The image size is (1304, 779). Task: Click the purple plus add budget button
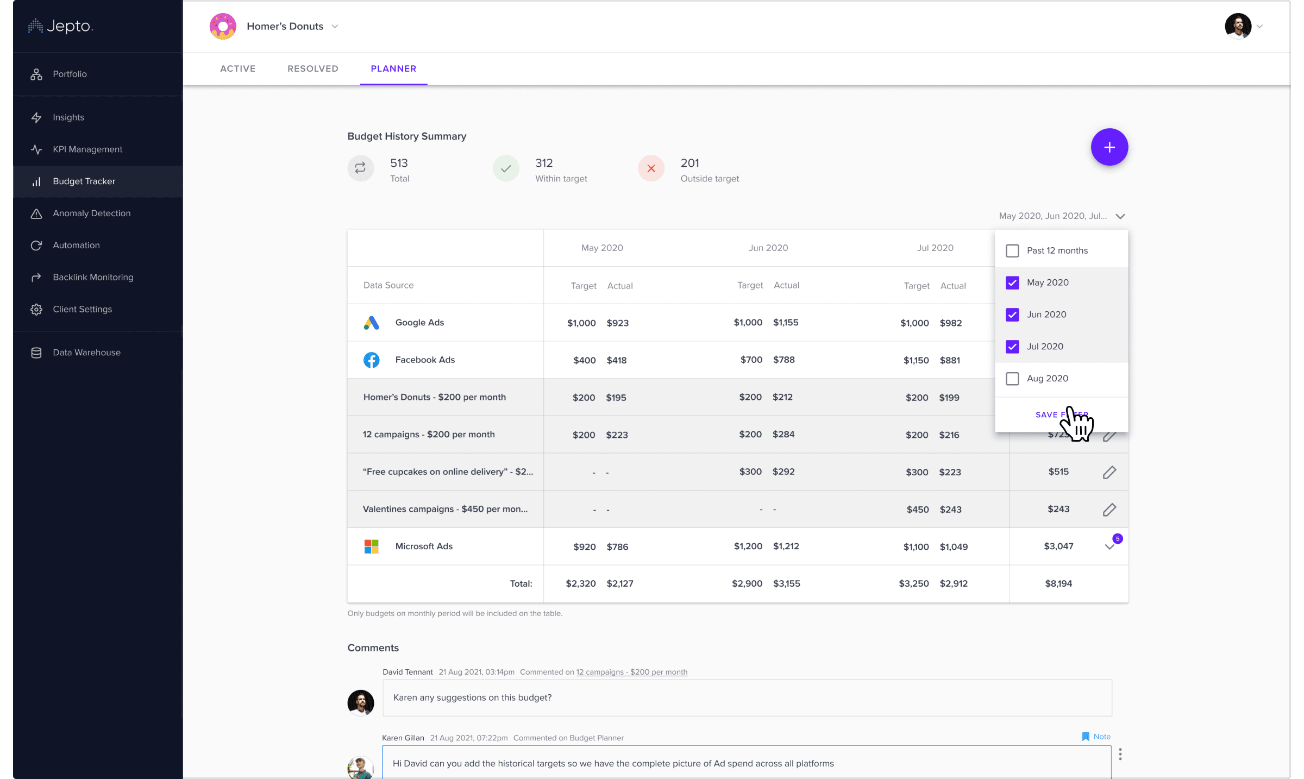pos(1109,147)
